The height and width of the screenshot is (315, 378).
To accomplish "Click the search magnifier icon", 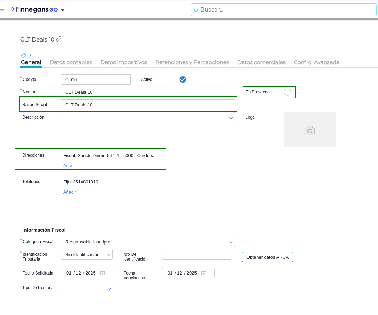I will pyautogui.click(x=195, y=10).
